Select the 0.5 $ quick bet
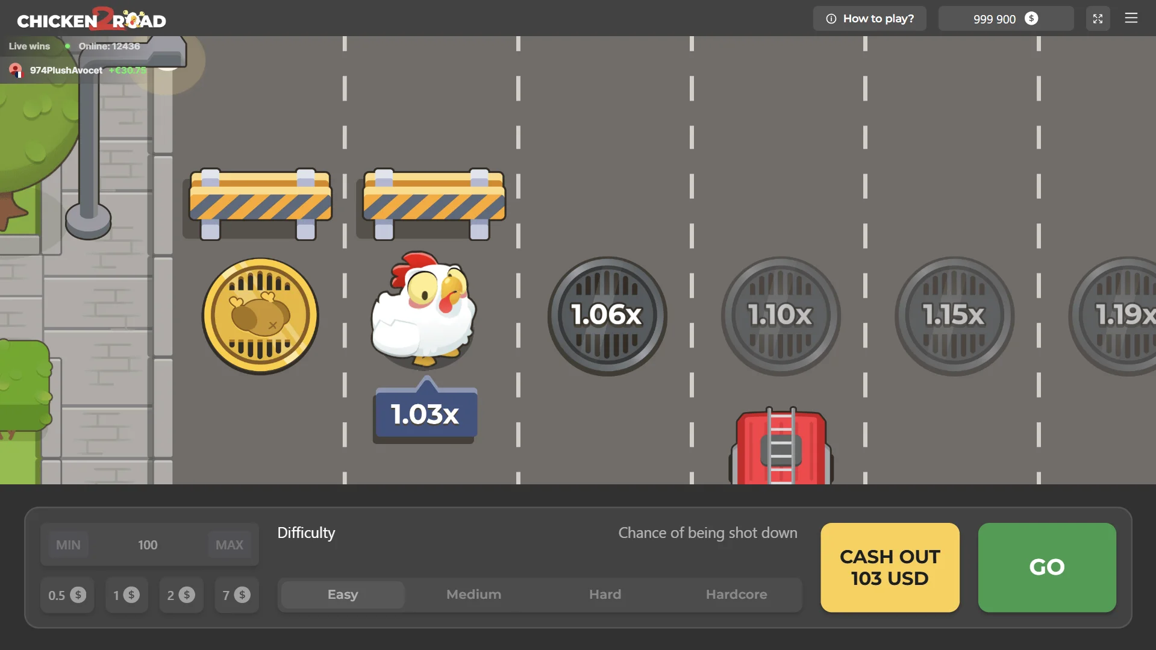Image resolution: width=1156 pixels, height=650 pixels. click(x=67, y=595)
